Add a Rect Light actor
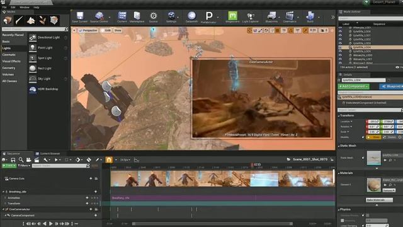Image resolution: width=403 pixels, height=227 pixels. [48, 69]
